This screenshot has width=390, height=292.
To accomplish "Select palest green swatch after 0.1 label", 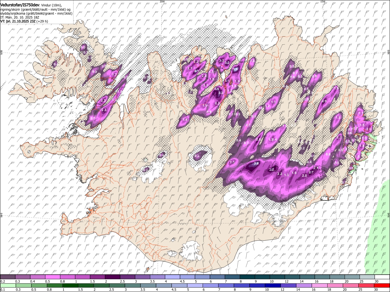I will 8,285.
